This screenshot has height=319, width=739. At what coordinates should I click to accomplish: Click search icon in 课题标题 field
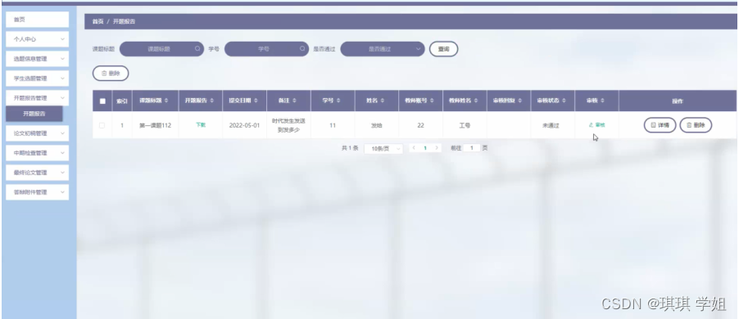click(197, 48)
